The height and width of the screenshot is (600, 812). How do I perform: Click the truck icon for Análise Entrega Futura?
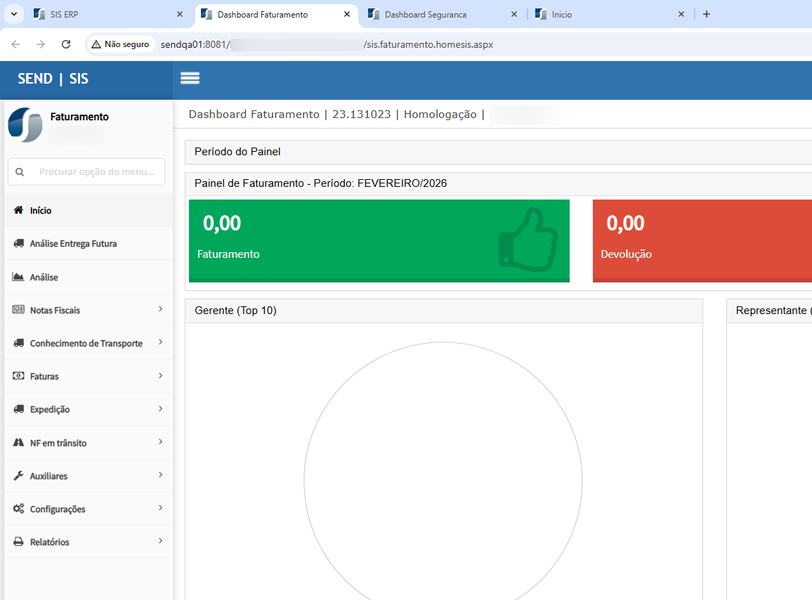tap(18, 244)
